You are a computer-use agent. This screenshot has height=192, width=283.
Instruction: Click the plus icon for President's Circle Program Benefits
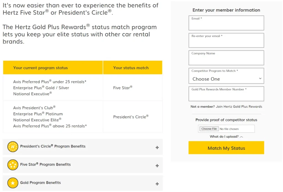(157, 147)
